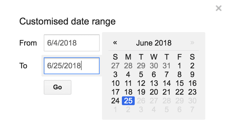Click May 31 in the calendar
This screenshot has height=132, width=228.
(167, 66)
